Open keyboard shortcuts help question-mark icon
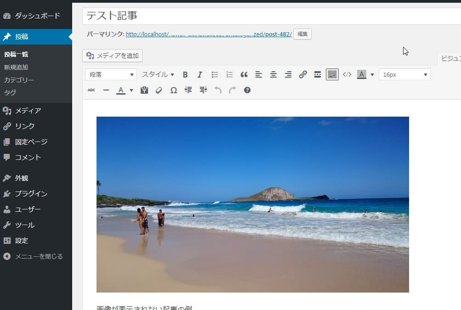The height and width of the screenshot is (310, 461). pos(247,90)
